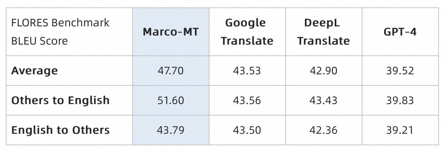Select the English to Others row label
The image size is (444, 150).
click(x=61, y=130)
